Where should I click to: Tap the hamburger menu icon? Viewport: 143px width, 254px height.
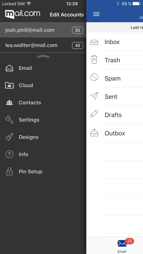tap(96, 14)
